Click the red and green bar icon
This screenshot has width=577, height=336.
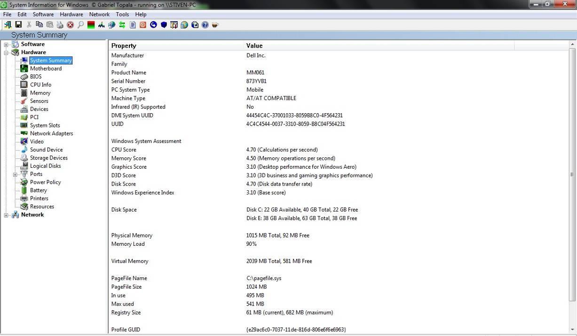(91, 24)
